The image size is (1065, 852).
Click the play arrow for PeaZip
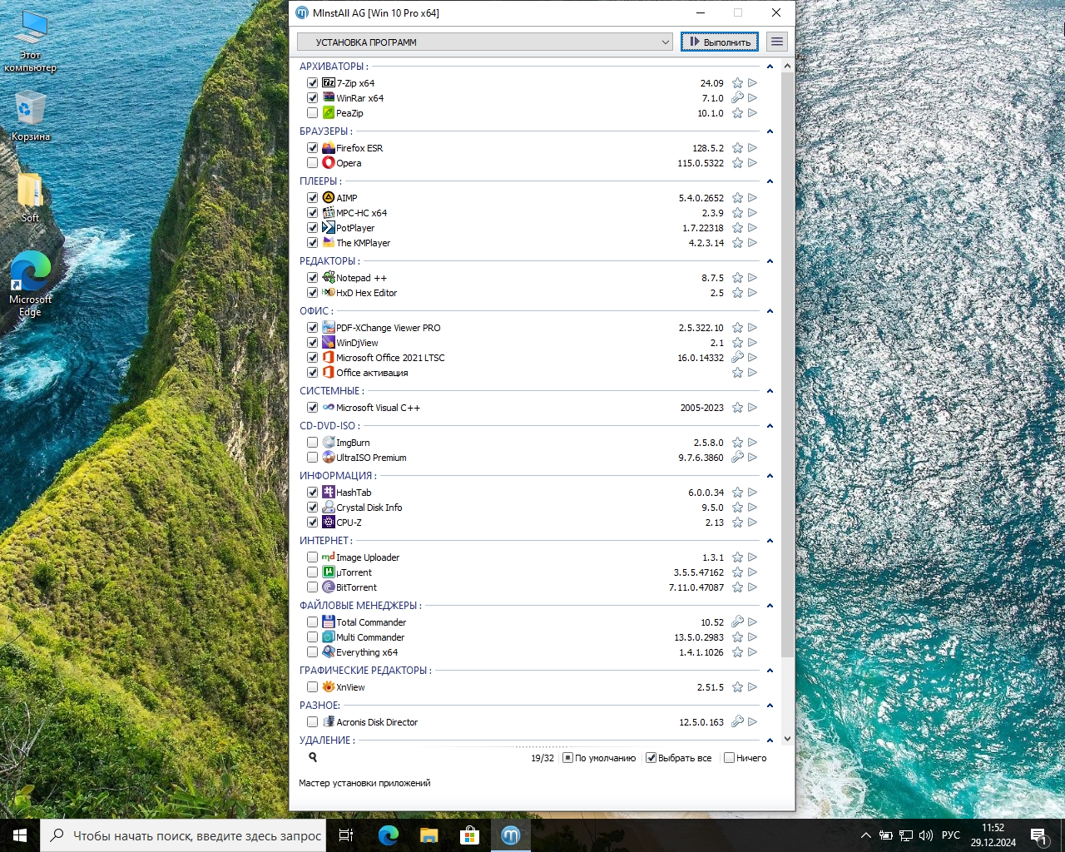point(752,113)
